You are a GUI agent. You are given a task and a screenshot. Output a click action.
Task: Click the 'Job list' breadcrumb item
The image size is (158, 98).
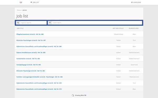click(24, 10)
